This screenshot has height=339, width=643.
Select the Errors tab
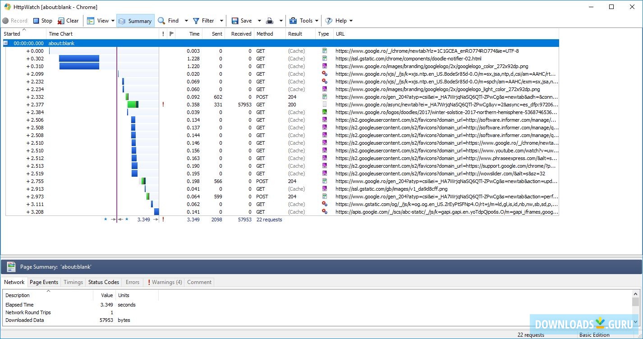(133, 282)
